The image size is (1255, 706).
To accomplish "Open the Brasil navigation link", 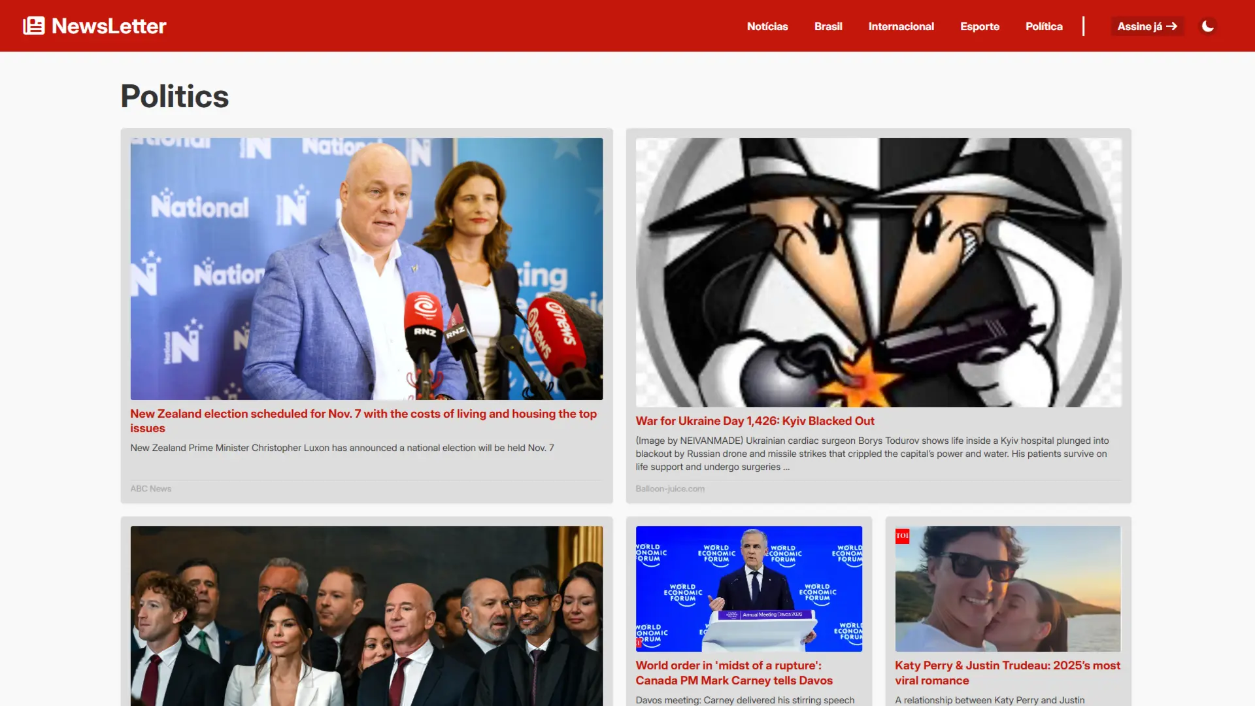I will coord(828,26).
